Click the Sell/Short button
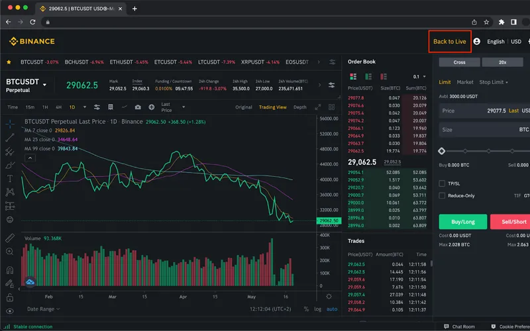The height and width of the screenshot is (331, 530). [x=510, y=222]
